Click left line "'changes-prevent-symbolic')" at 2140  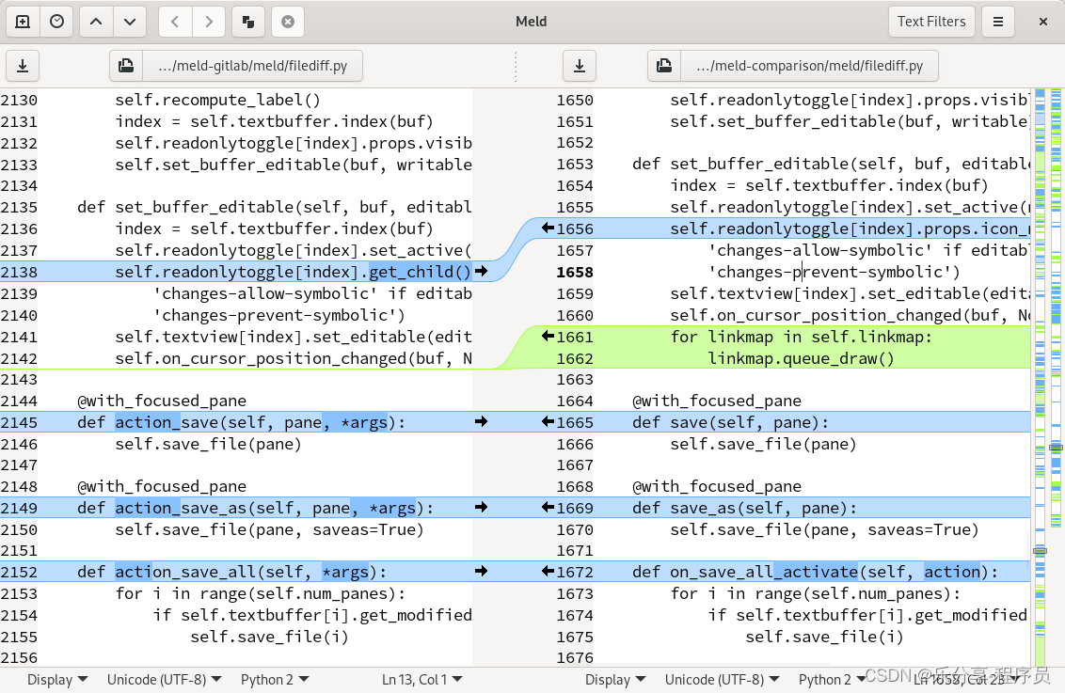279,315
